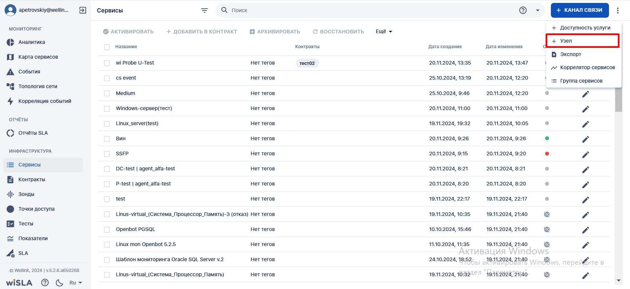Click the АКТИВИРОВАТЬ button

point(128,32)
